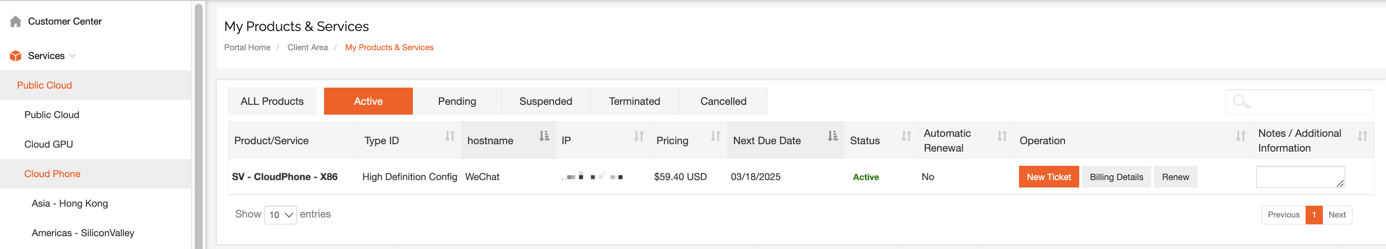This screenshot has width=1386, height=249.
Task: Sort table by hostname column
Action: pos(544,136)
